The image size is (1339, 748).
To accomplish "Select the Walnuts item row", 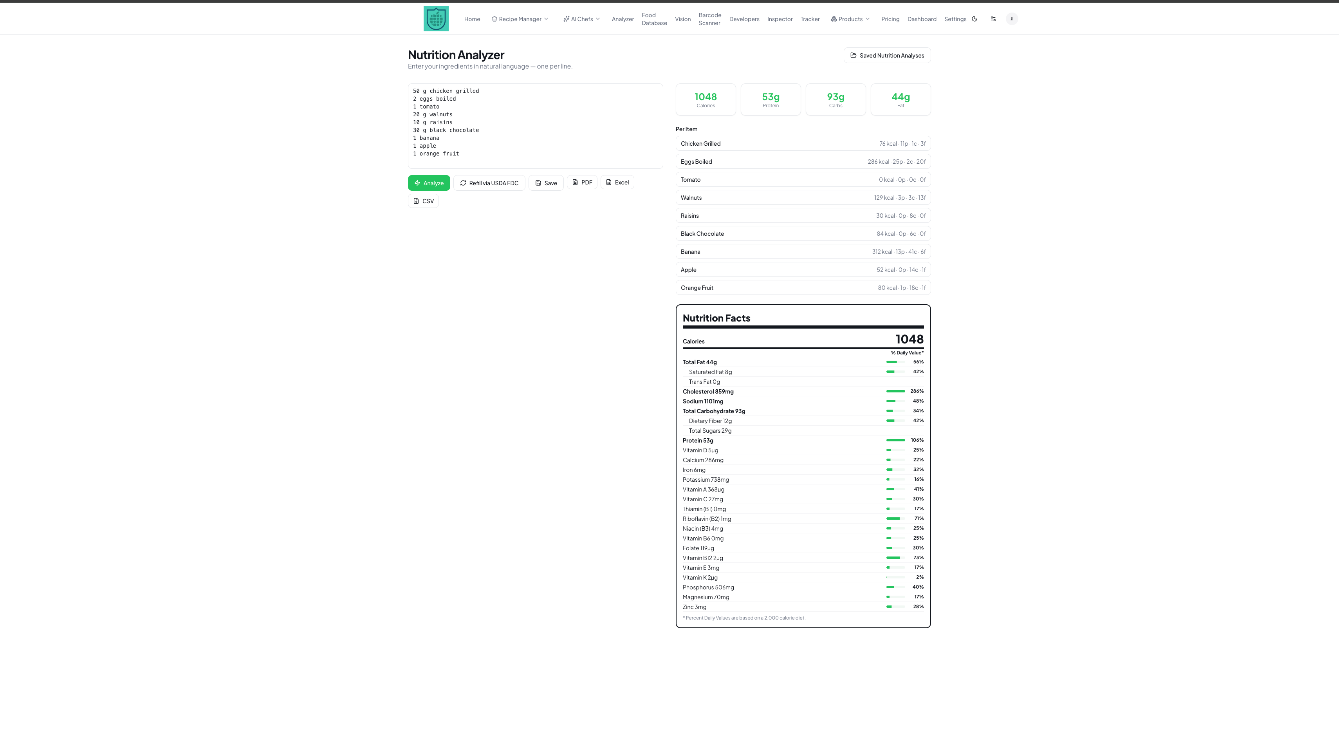I will point(803,197).
